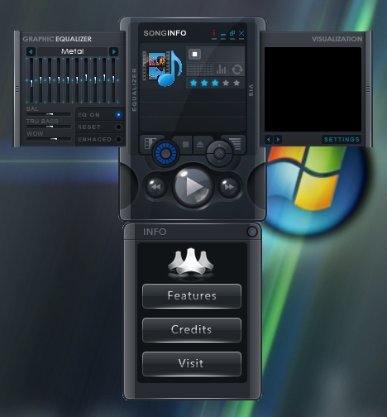This screenshot has width=387, height=417.
Task: Click the second equalizer band slider
Action: pos(41,80)
